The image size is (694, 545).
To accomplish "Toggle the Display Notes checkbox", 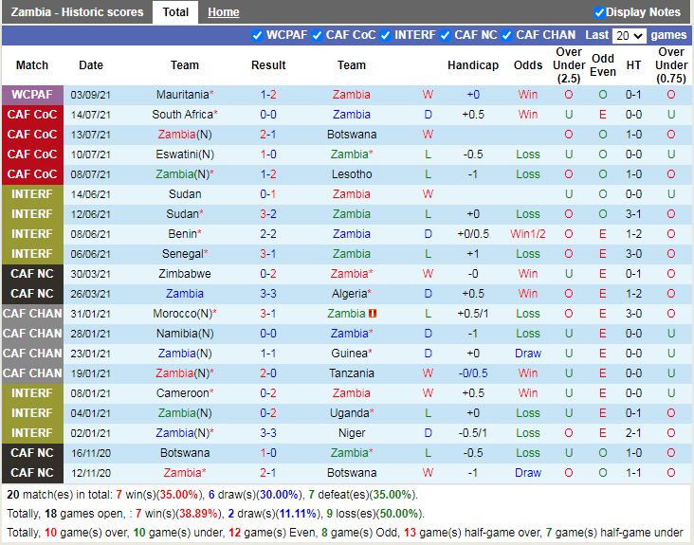I will 599,12.
